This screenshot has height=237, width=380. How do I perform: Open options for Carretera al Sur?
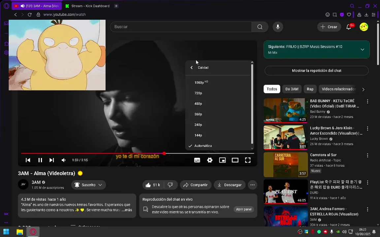(367, 155)
